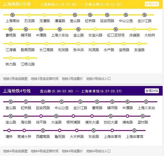
Task: Click the 虹口足球场 transfer station icon
Action: (116, 29)
